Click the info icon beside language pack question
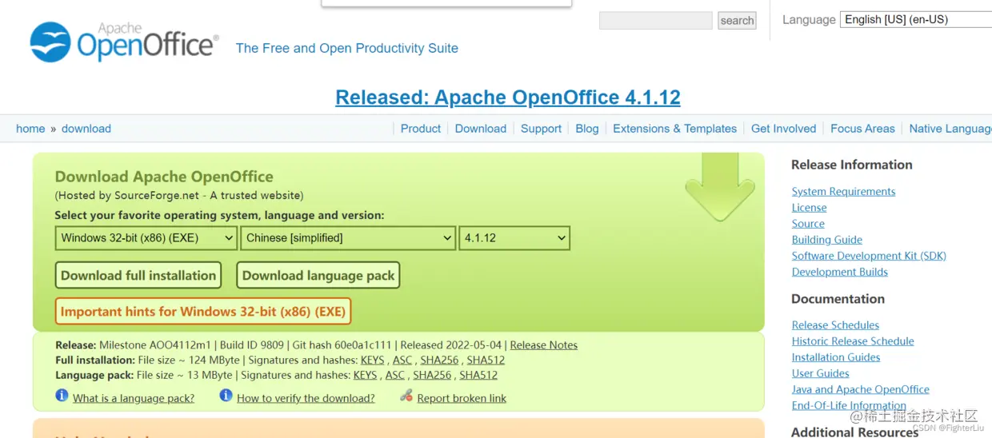This screenshot has height=438, width=992. (62, 396)
